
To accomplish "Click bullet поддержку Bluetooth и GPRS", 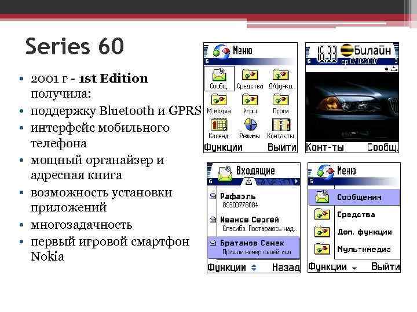I will [116, 110].
